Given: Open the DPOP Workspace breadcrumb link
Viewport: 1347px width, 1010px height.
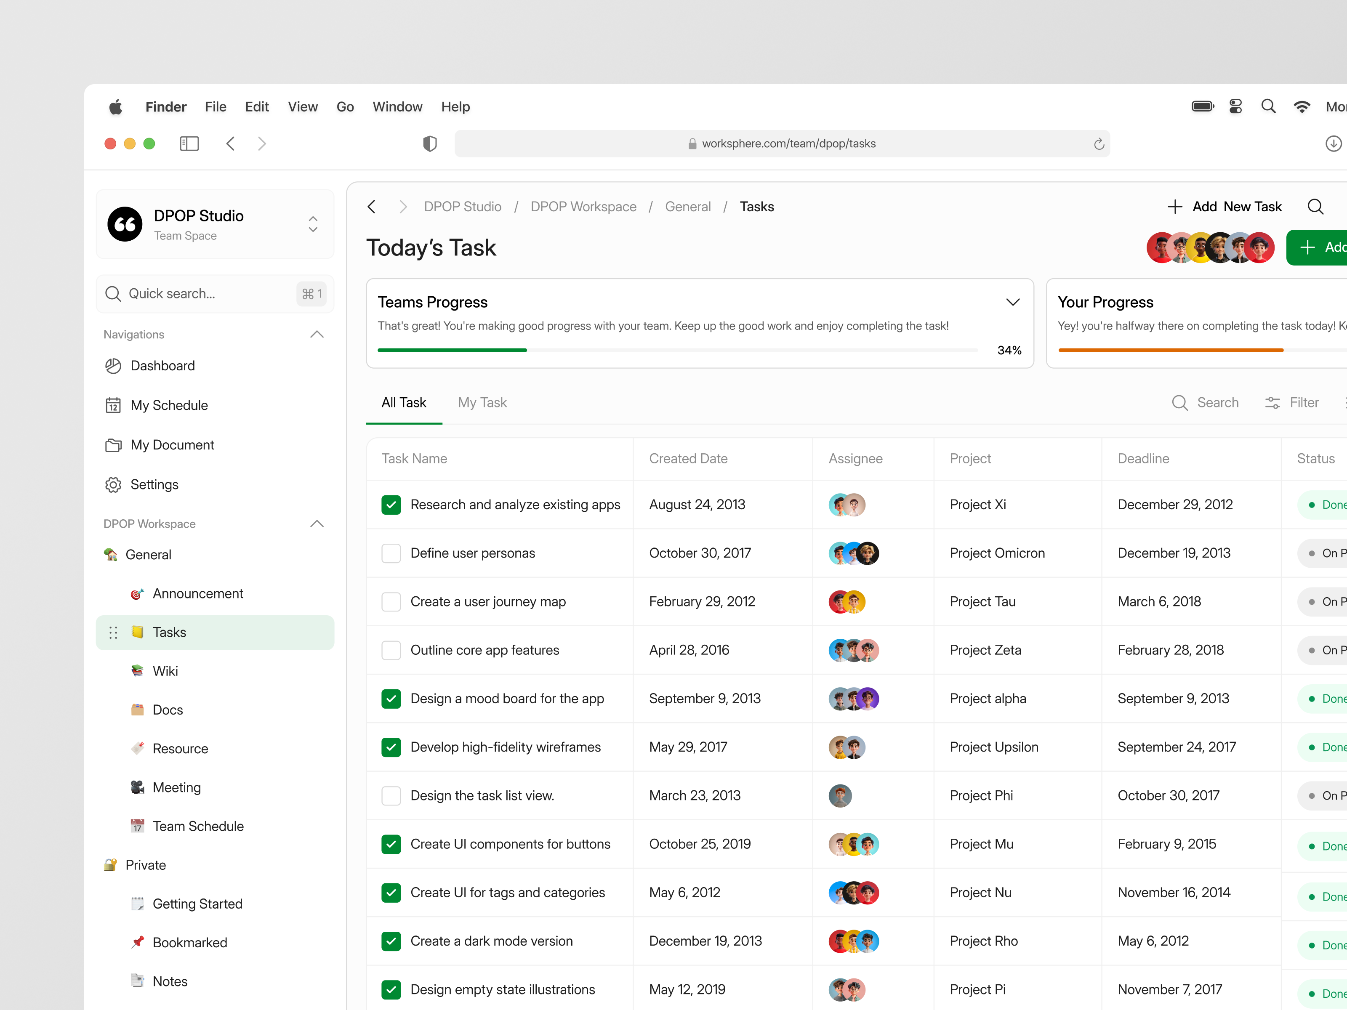Looking at the screenshot, I should pyautogui.click(x=583, y=206).
